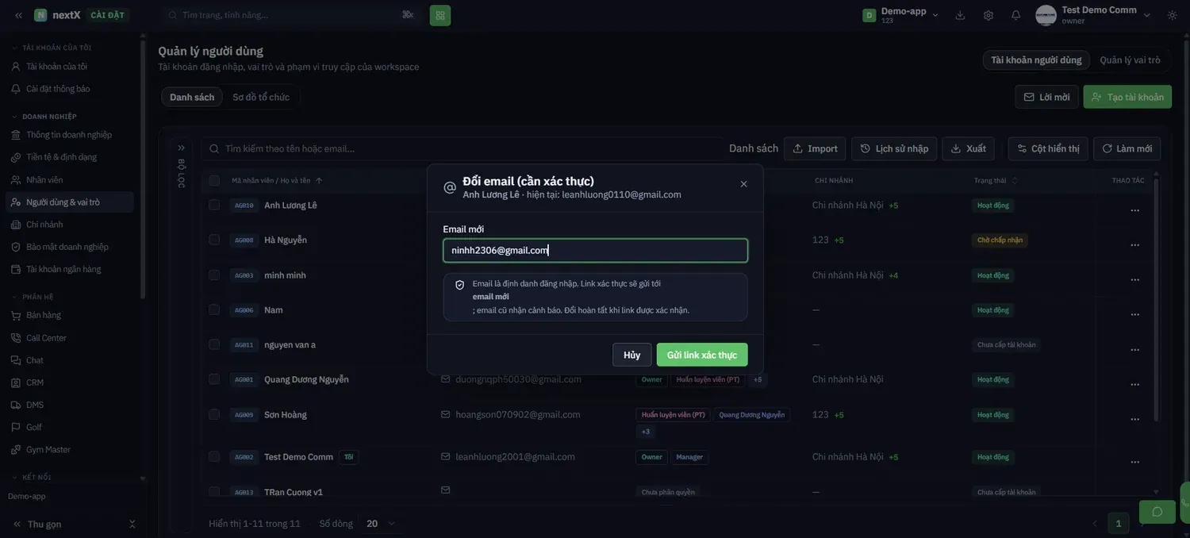Viewport: 1190px width, 538px height.
Task: Tick the checkbox for Sơn Hoàng
Action: 214,414
